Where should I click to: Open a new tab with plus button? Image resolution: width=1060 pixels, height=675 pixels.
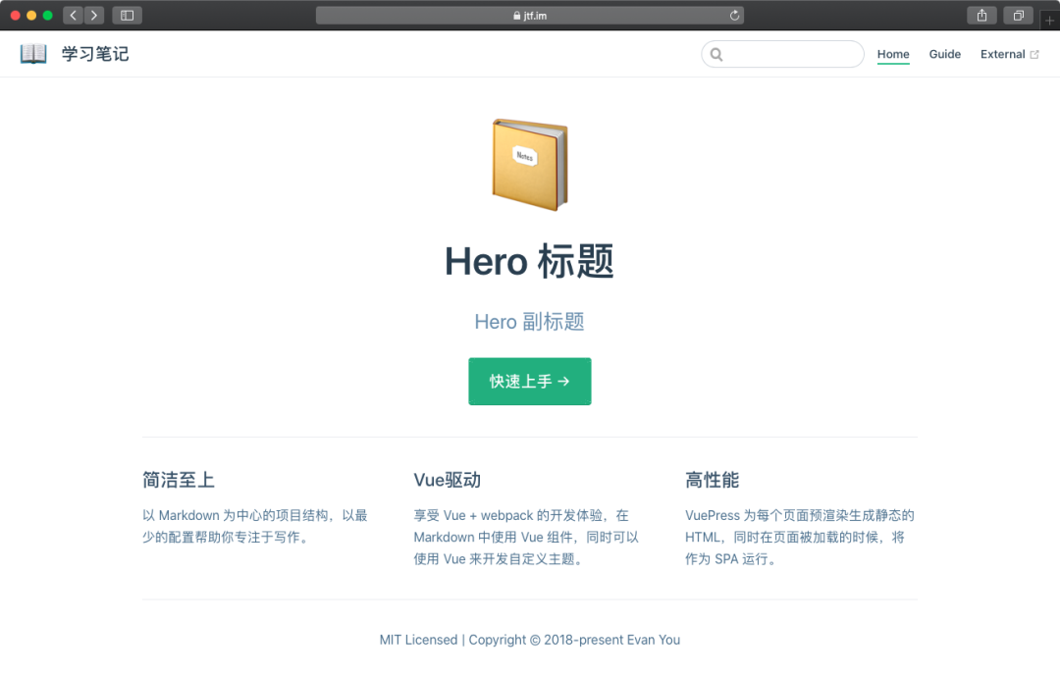(1050, 21)
